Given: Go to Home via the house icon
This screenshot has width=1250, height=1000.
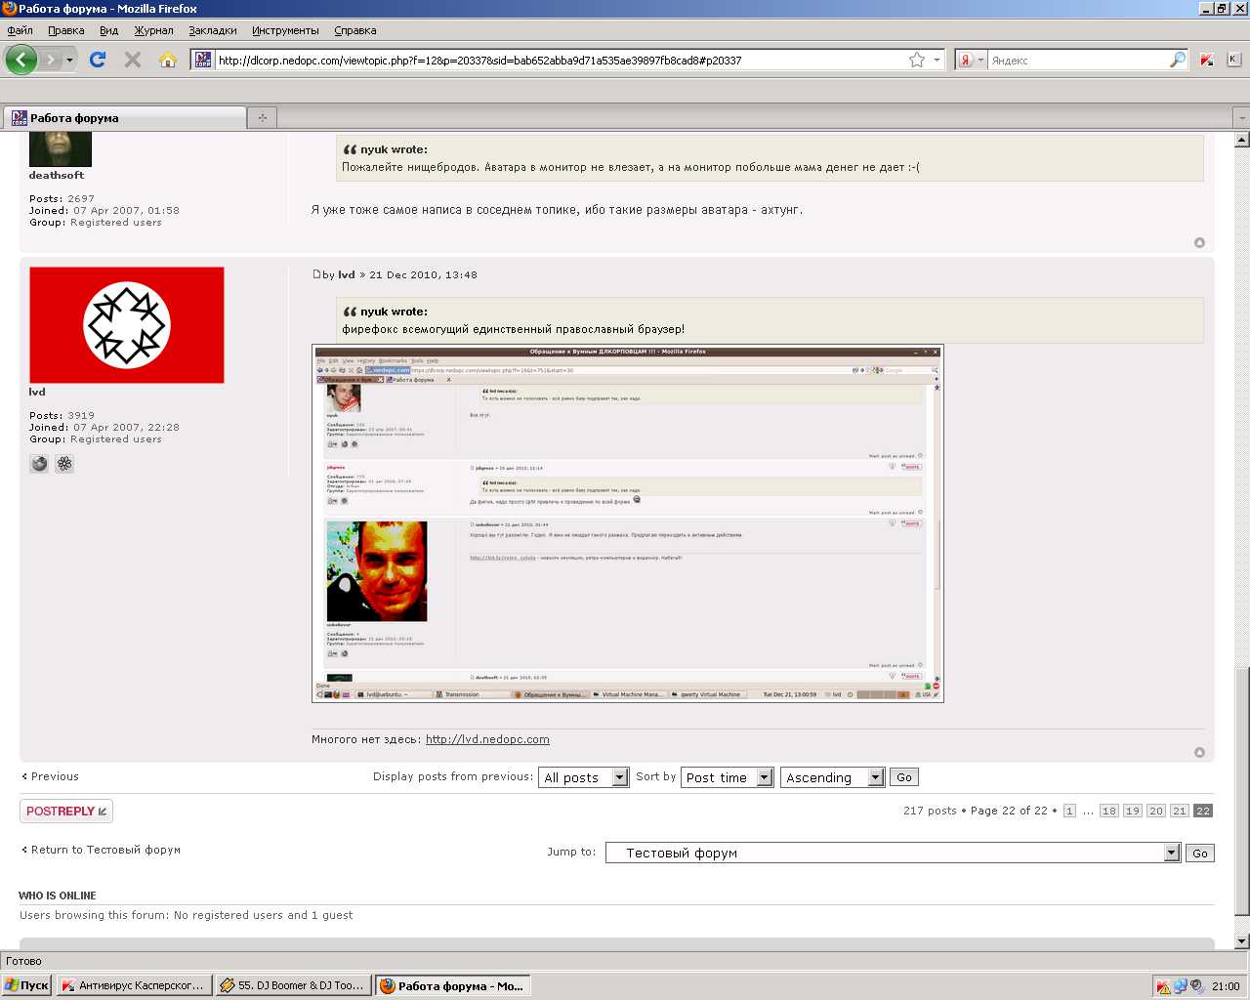Looking at the screenshot, I should pos(168,60).
